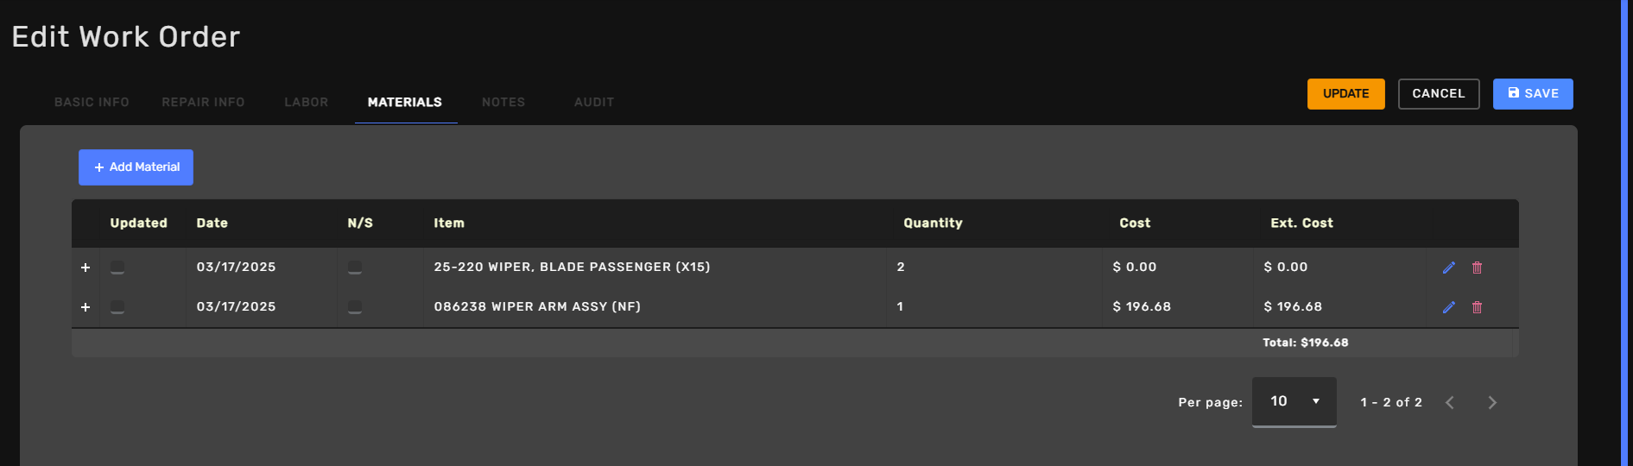
Task: Delete the 086238 Wiper Arm Assy row
Action: pos(1478,307)
